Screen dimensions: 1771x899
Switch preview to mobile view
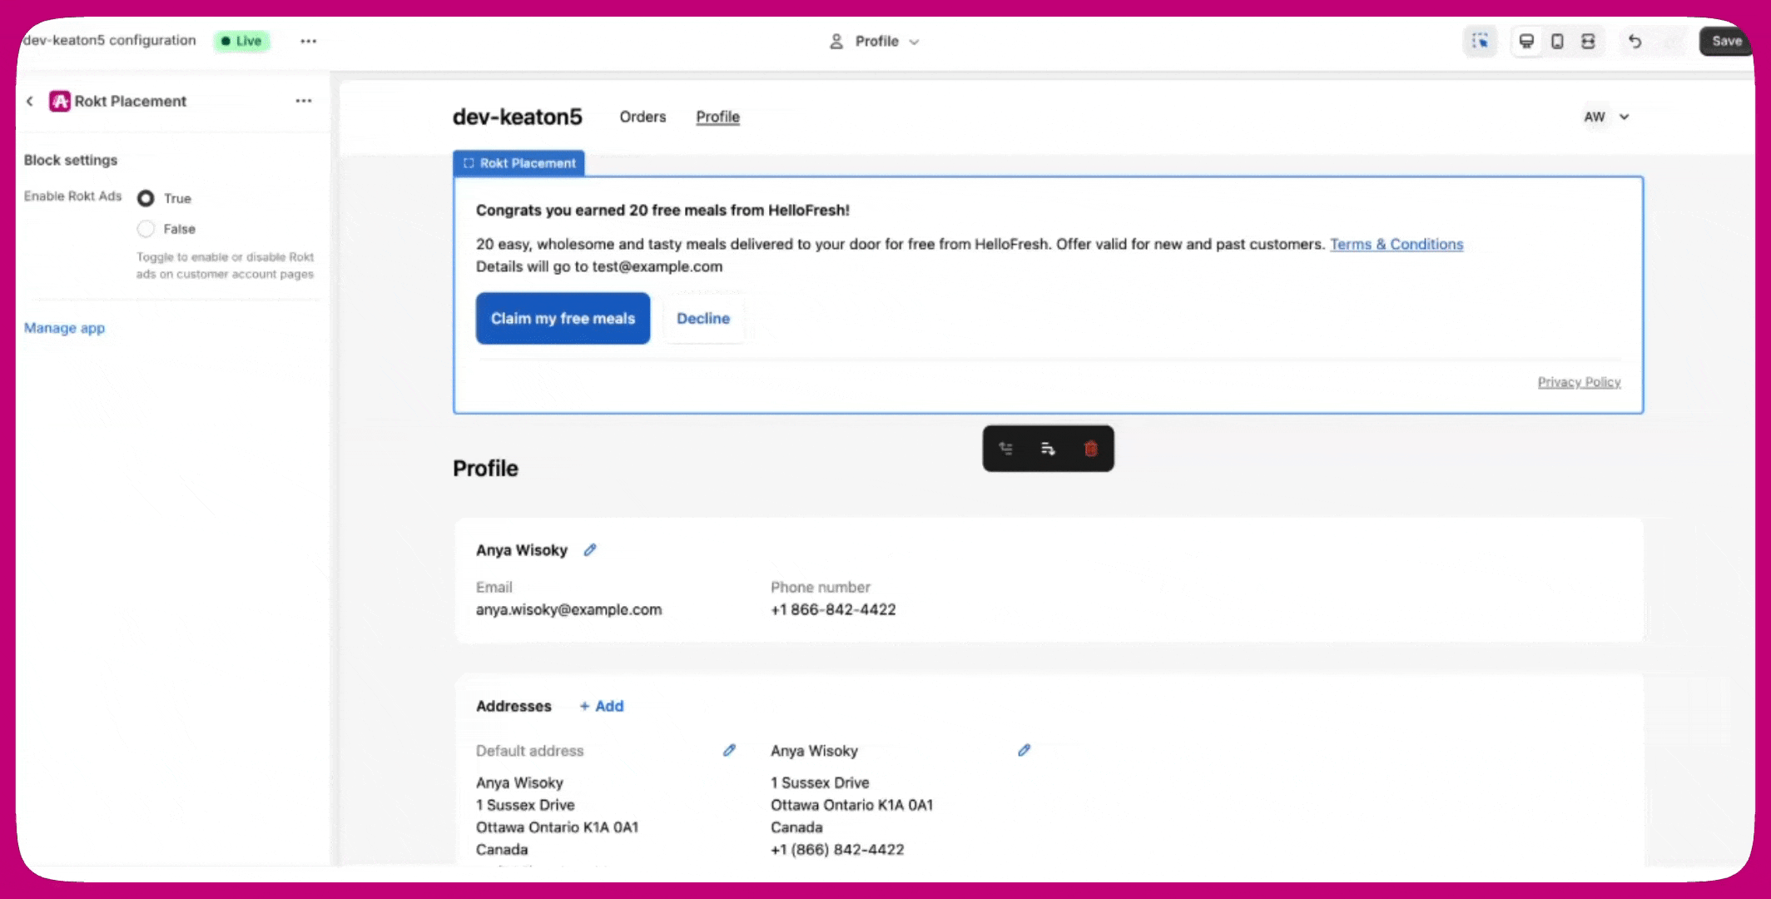click(1557, 41)
